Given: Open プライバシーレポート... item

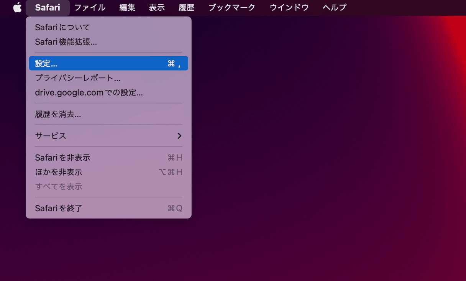Looking at the screenshot, I should click(x=78, y=78).
